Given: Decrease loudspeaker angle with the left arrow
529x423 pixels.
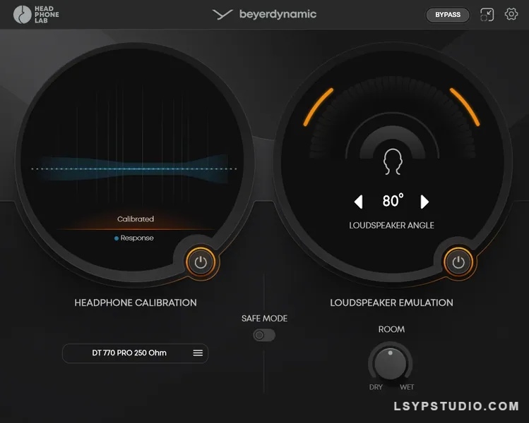Looking at the screenshot, I should (x=359, y=202).
